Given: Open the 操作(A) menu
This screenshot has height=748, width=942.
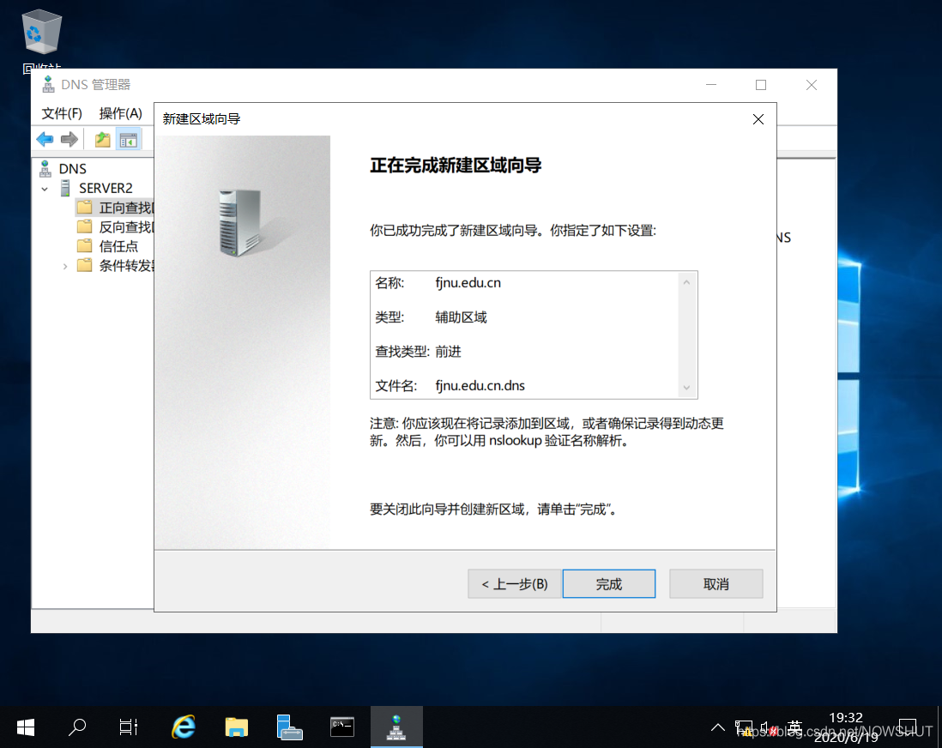Looking at the screenshot, I should [121, 112].
